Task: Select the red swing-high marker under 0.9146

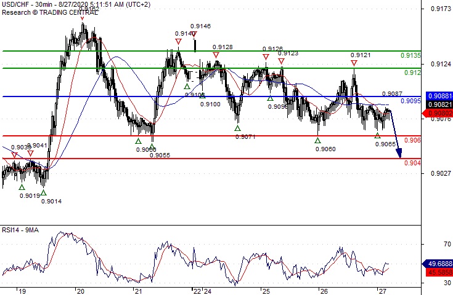Action: [194, 34]
